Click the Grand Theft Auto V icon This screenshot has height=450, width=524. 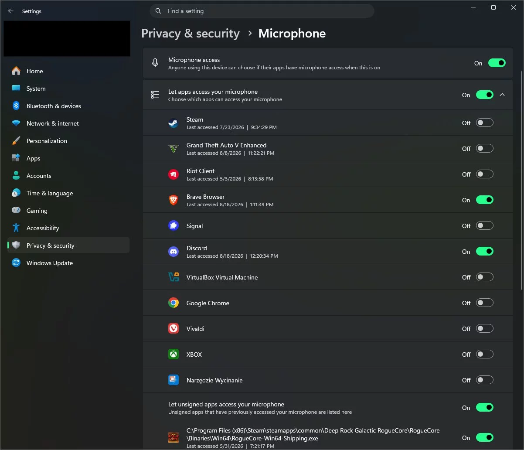pyautogui.click(x=174, y=149)
